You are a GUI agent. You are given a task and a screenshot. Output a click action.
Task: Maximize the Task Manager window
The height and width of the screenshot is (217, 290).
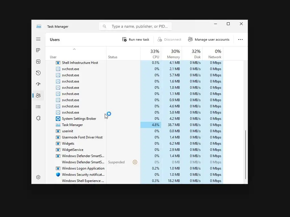pyautogui.click(x=228, y=24)
